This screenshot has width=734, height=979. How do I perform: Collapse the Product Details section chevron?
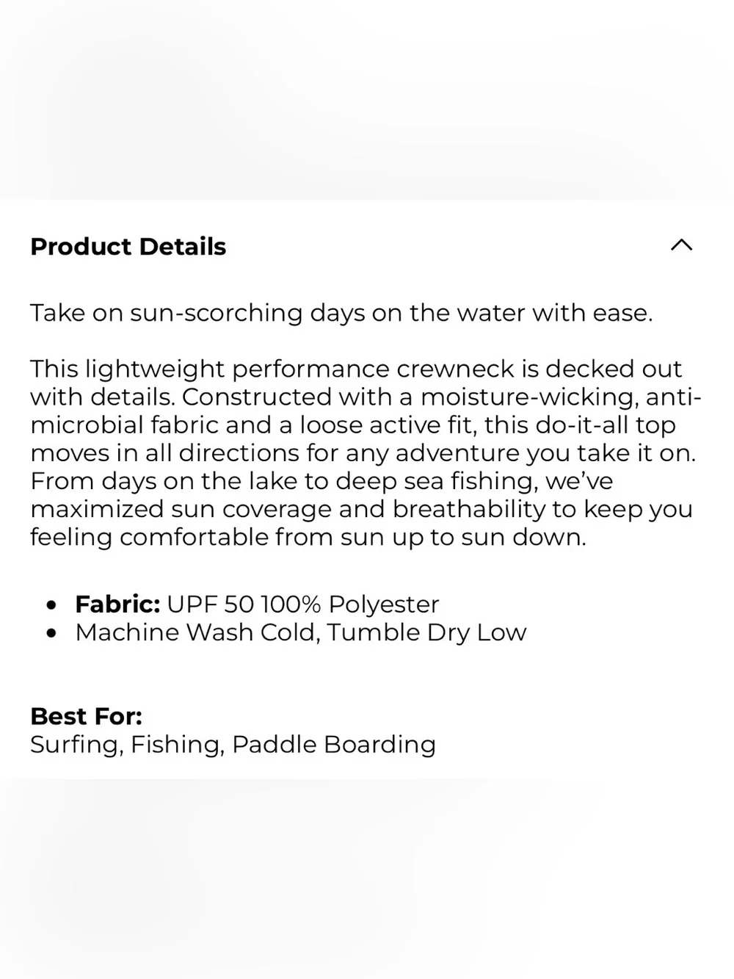tap(681, 245)
